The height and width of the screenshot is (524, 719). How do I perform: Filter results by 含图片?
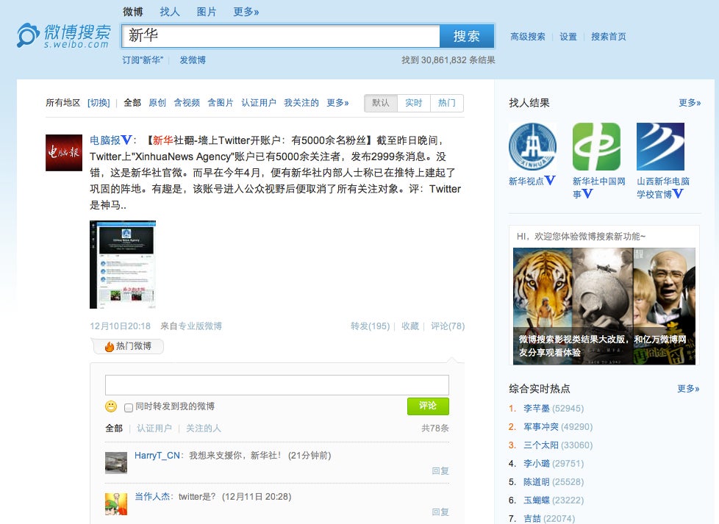tap(221, 103)
